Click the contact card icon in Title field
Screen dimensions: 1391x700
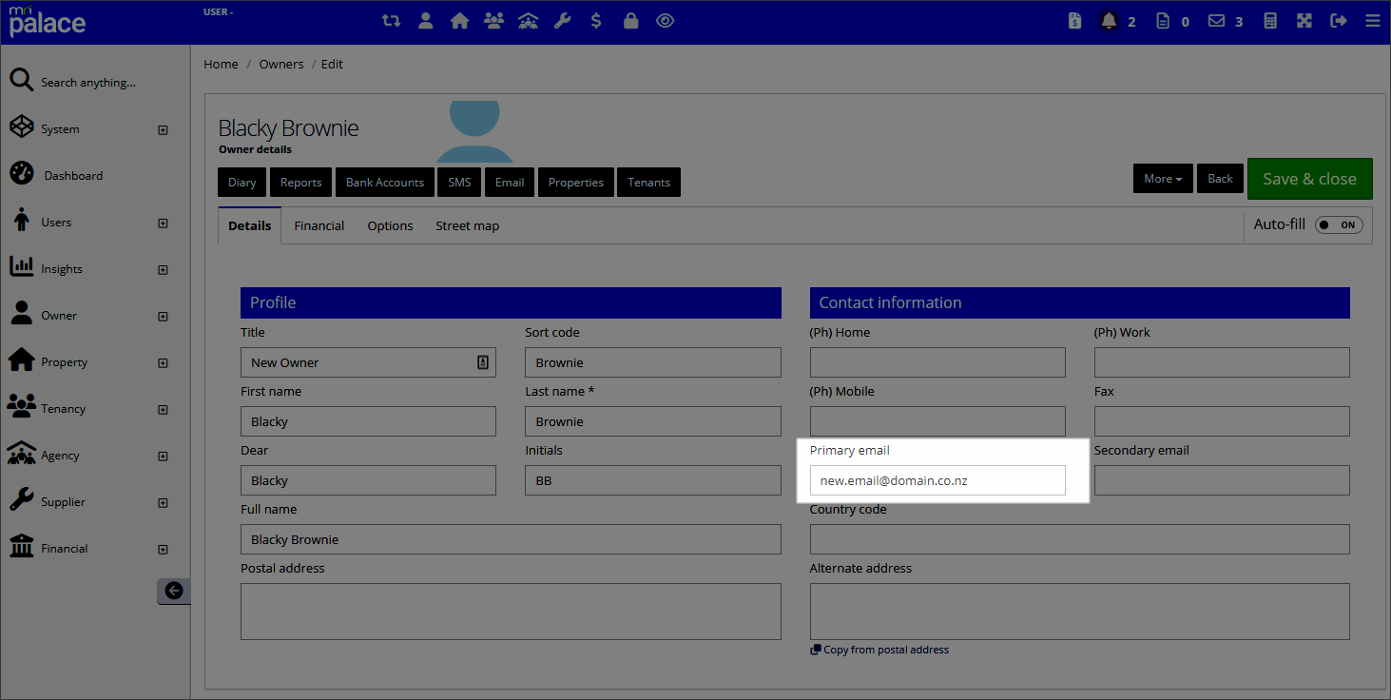[483, 362]
